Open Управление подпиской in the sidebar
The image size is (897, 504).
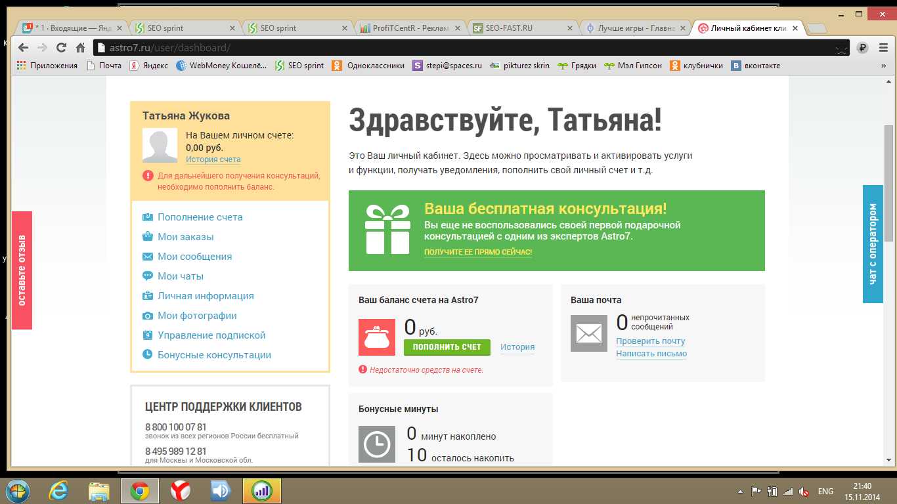tap(211, 335)
